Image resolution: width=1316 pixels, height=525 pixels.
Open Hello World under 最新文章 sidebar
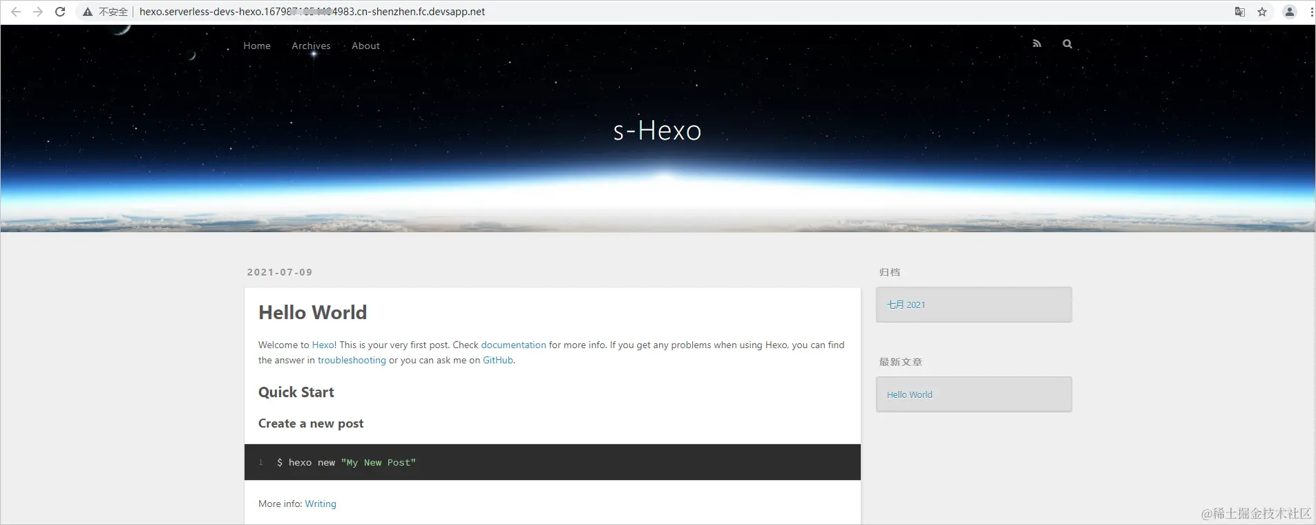(x=910, y=394)
